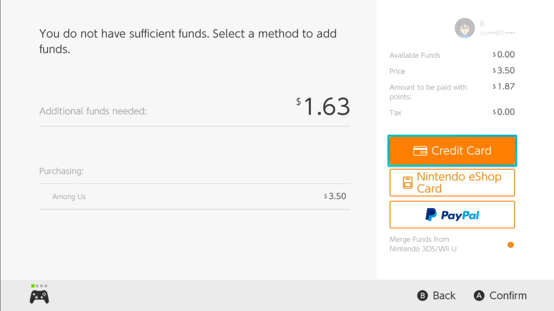Click the Available Funds row
This screenshot has height=311, width=554.
point(452,55)
